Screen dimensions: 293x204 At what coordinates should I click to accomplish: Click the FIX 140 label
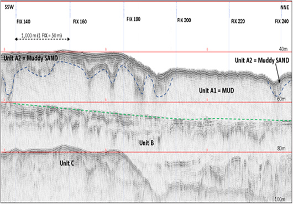(x=24, y=22)
